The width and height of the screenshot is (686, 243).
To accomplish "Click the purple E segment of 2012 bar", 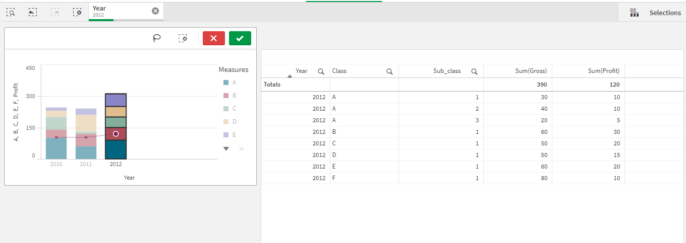I will pyautogui.click(x=116, y=100).
